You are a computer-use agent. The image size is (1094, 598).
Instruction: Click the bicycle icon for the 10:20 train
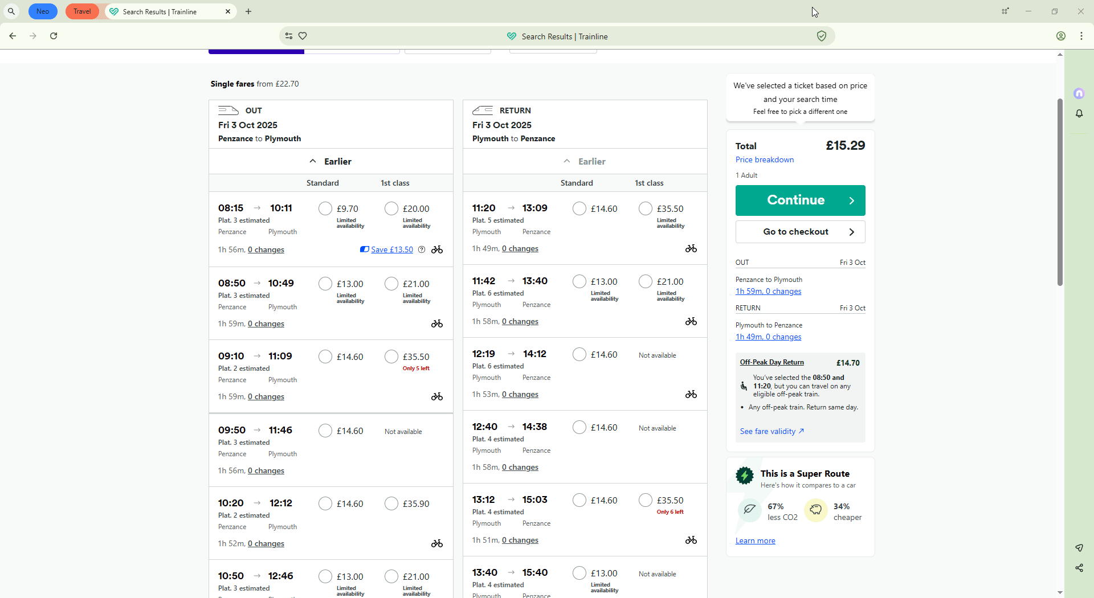[437, 543]
